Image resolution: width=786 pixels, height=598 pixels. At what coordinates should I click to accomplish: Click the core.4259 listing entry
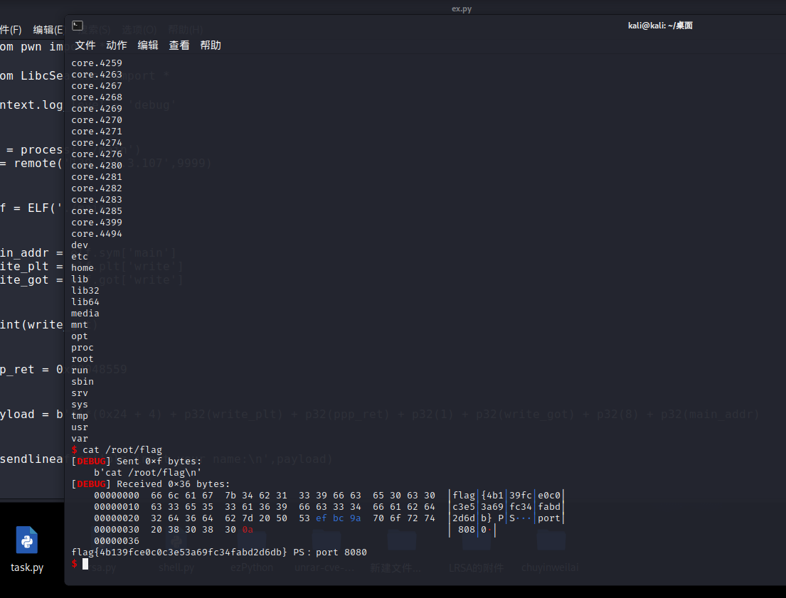(97, 63)
